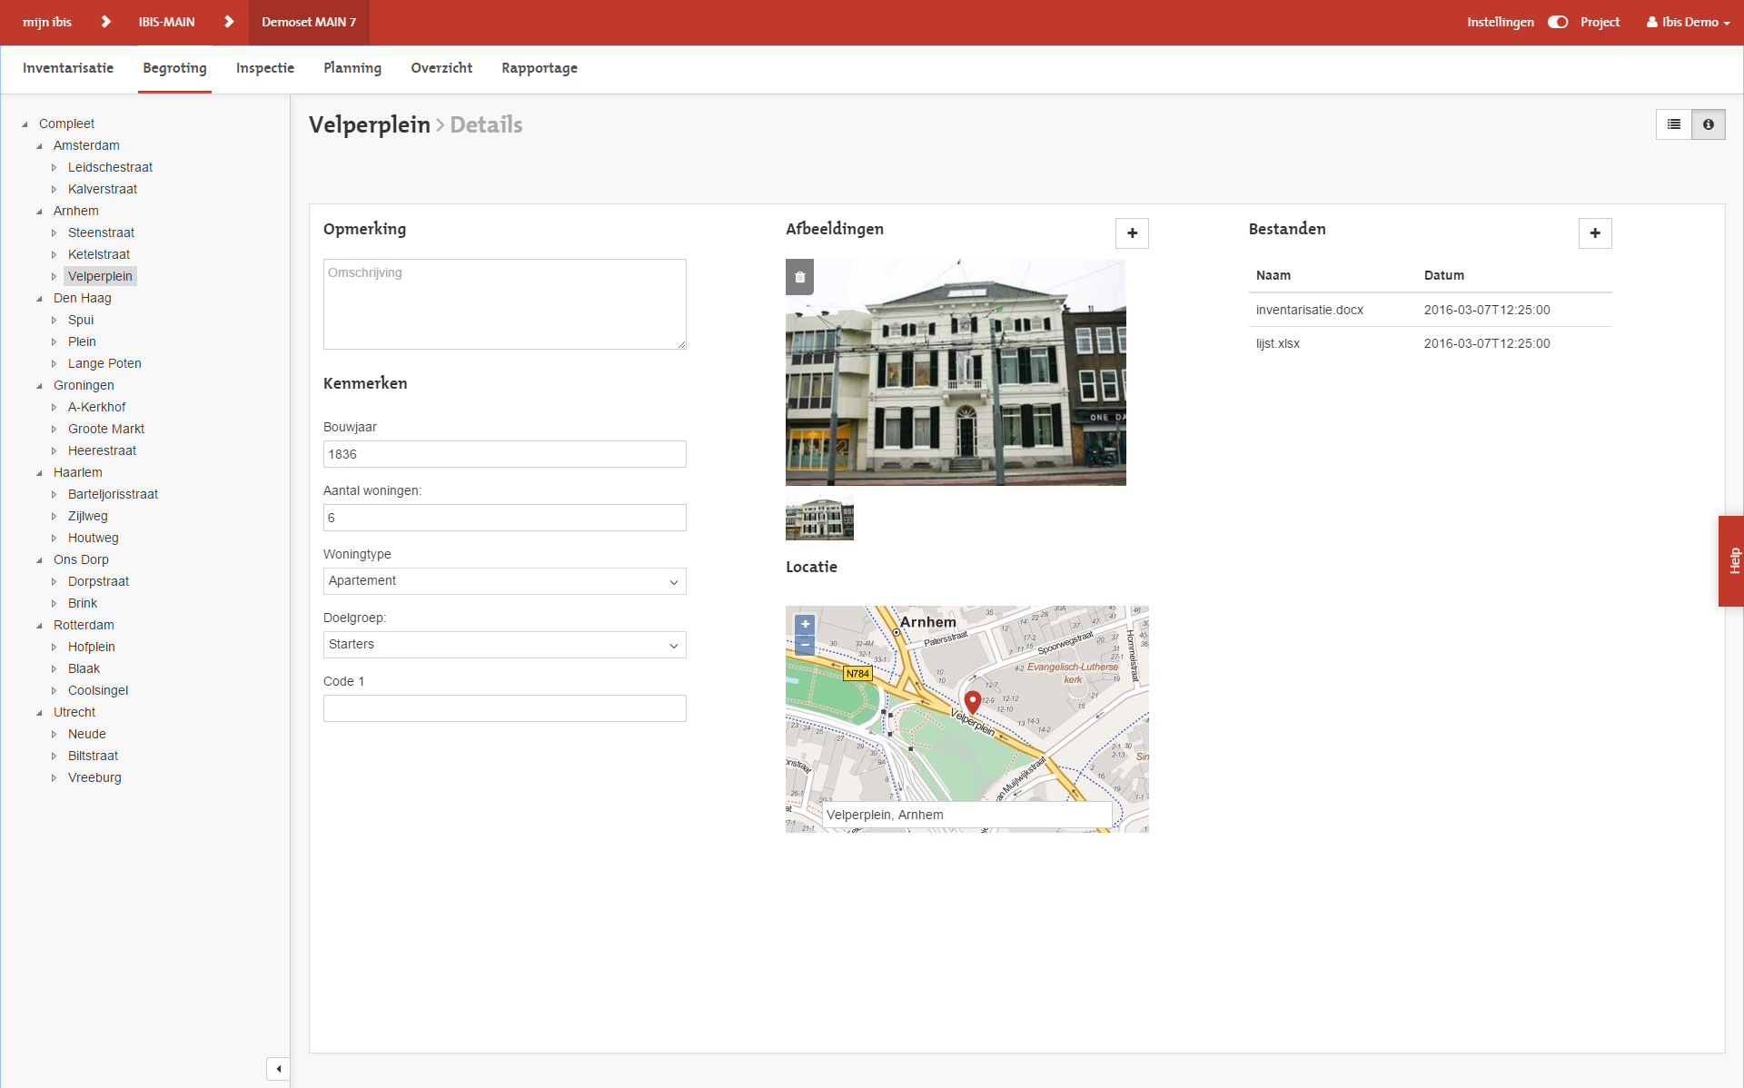Collapse the Amsterdam tree node
The image size is (1744, 1088).
click(39, 146)
